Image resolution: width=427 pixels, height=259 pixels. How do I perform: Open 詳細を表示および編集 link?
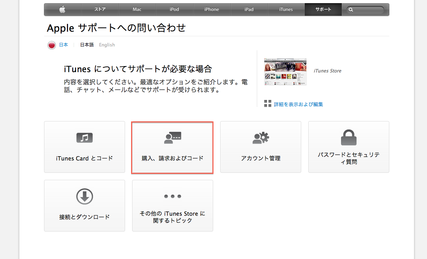pyautogui.click(x=298, y=104)
